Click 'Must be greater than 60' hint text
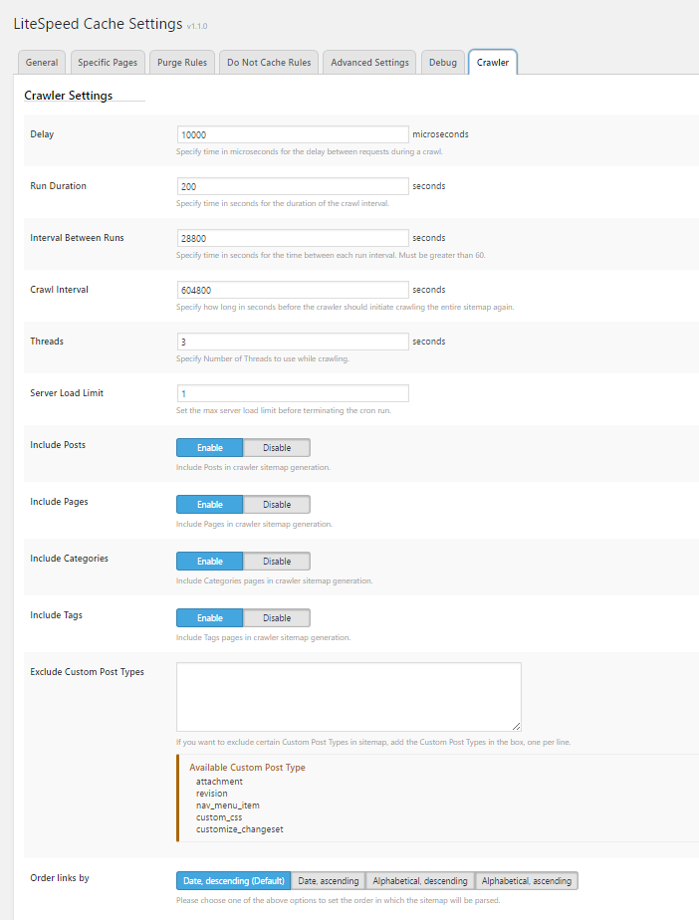 442,255
